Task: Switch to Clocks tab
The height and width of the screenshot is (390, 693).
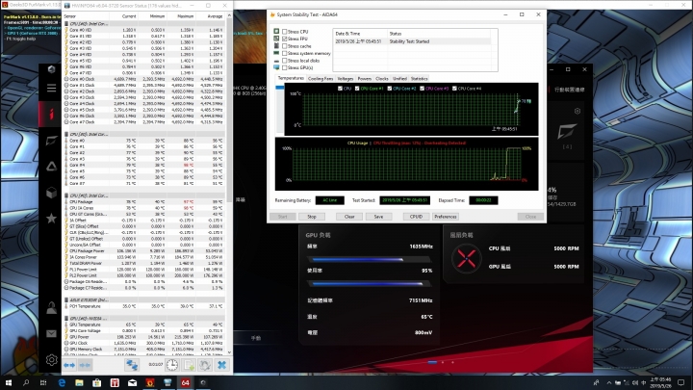Action: (x=382, y=79)
